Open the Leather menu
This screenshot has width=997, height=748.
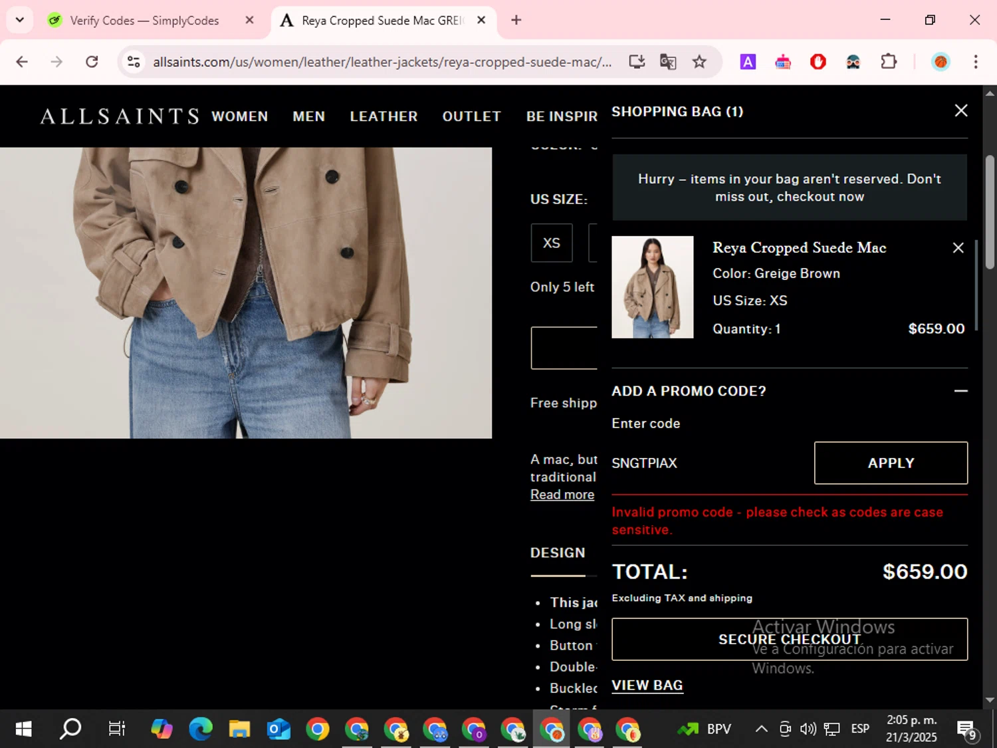click(x=384, y=116)
